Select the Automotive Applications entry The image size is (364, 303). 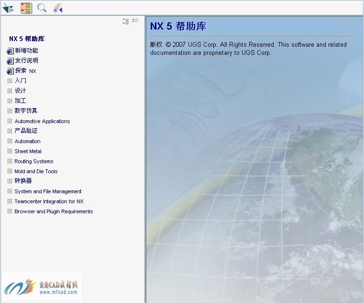42,121
